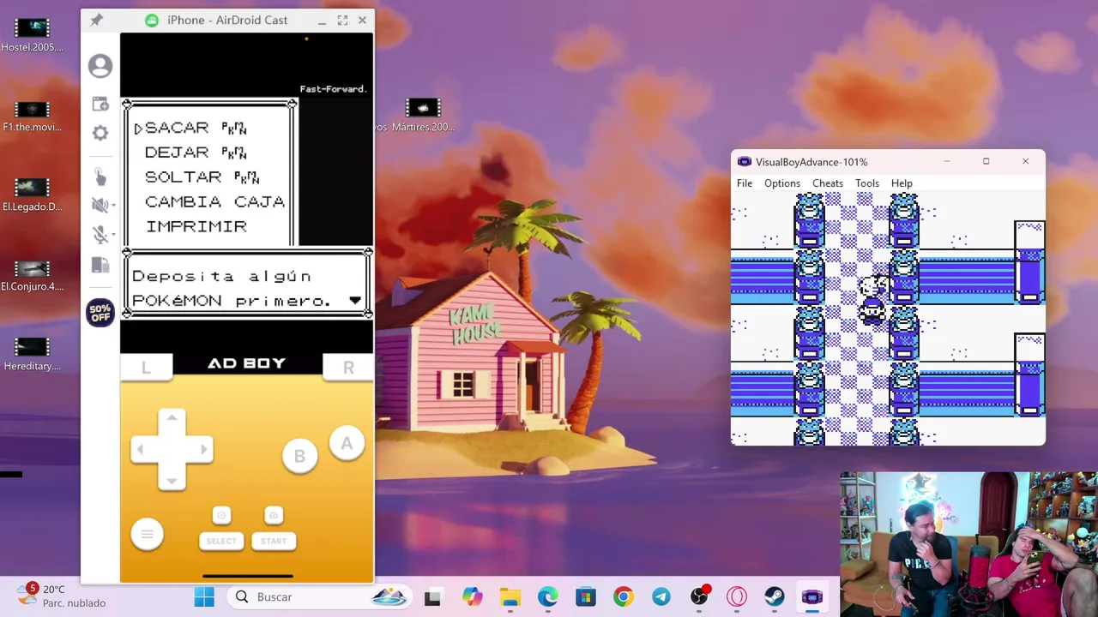
Task: Switch to VisualBoyAdvance taskbar icon
Action: [812, 597]
